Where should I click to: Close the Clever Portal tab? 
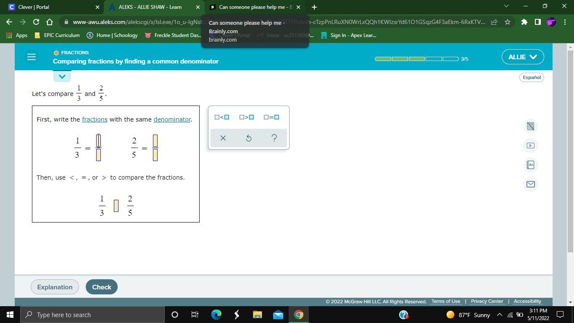click(97, 7)
